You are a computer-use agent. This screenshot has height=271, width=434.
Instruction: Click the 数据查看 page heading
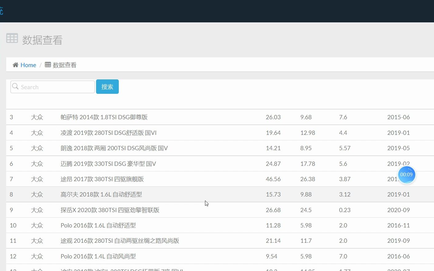(x=42, y=40)
